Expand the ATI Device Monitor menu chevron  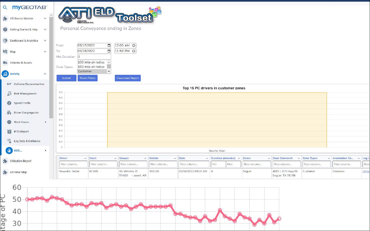[45, 18]
